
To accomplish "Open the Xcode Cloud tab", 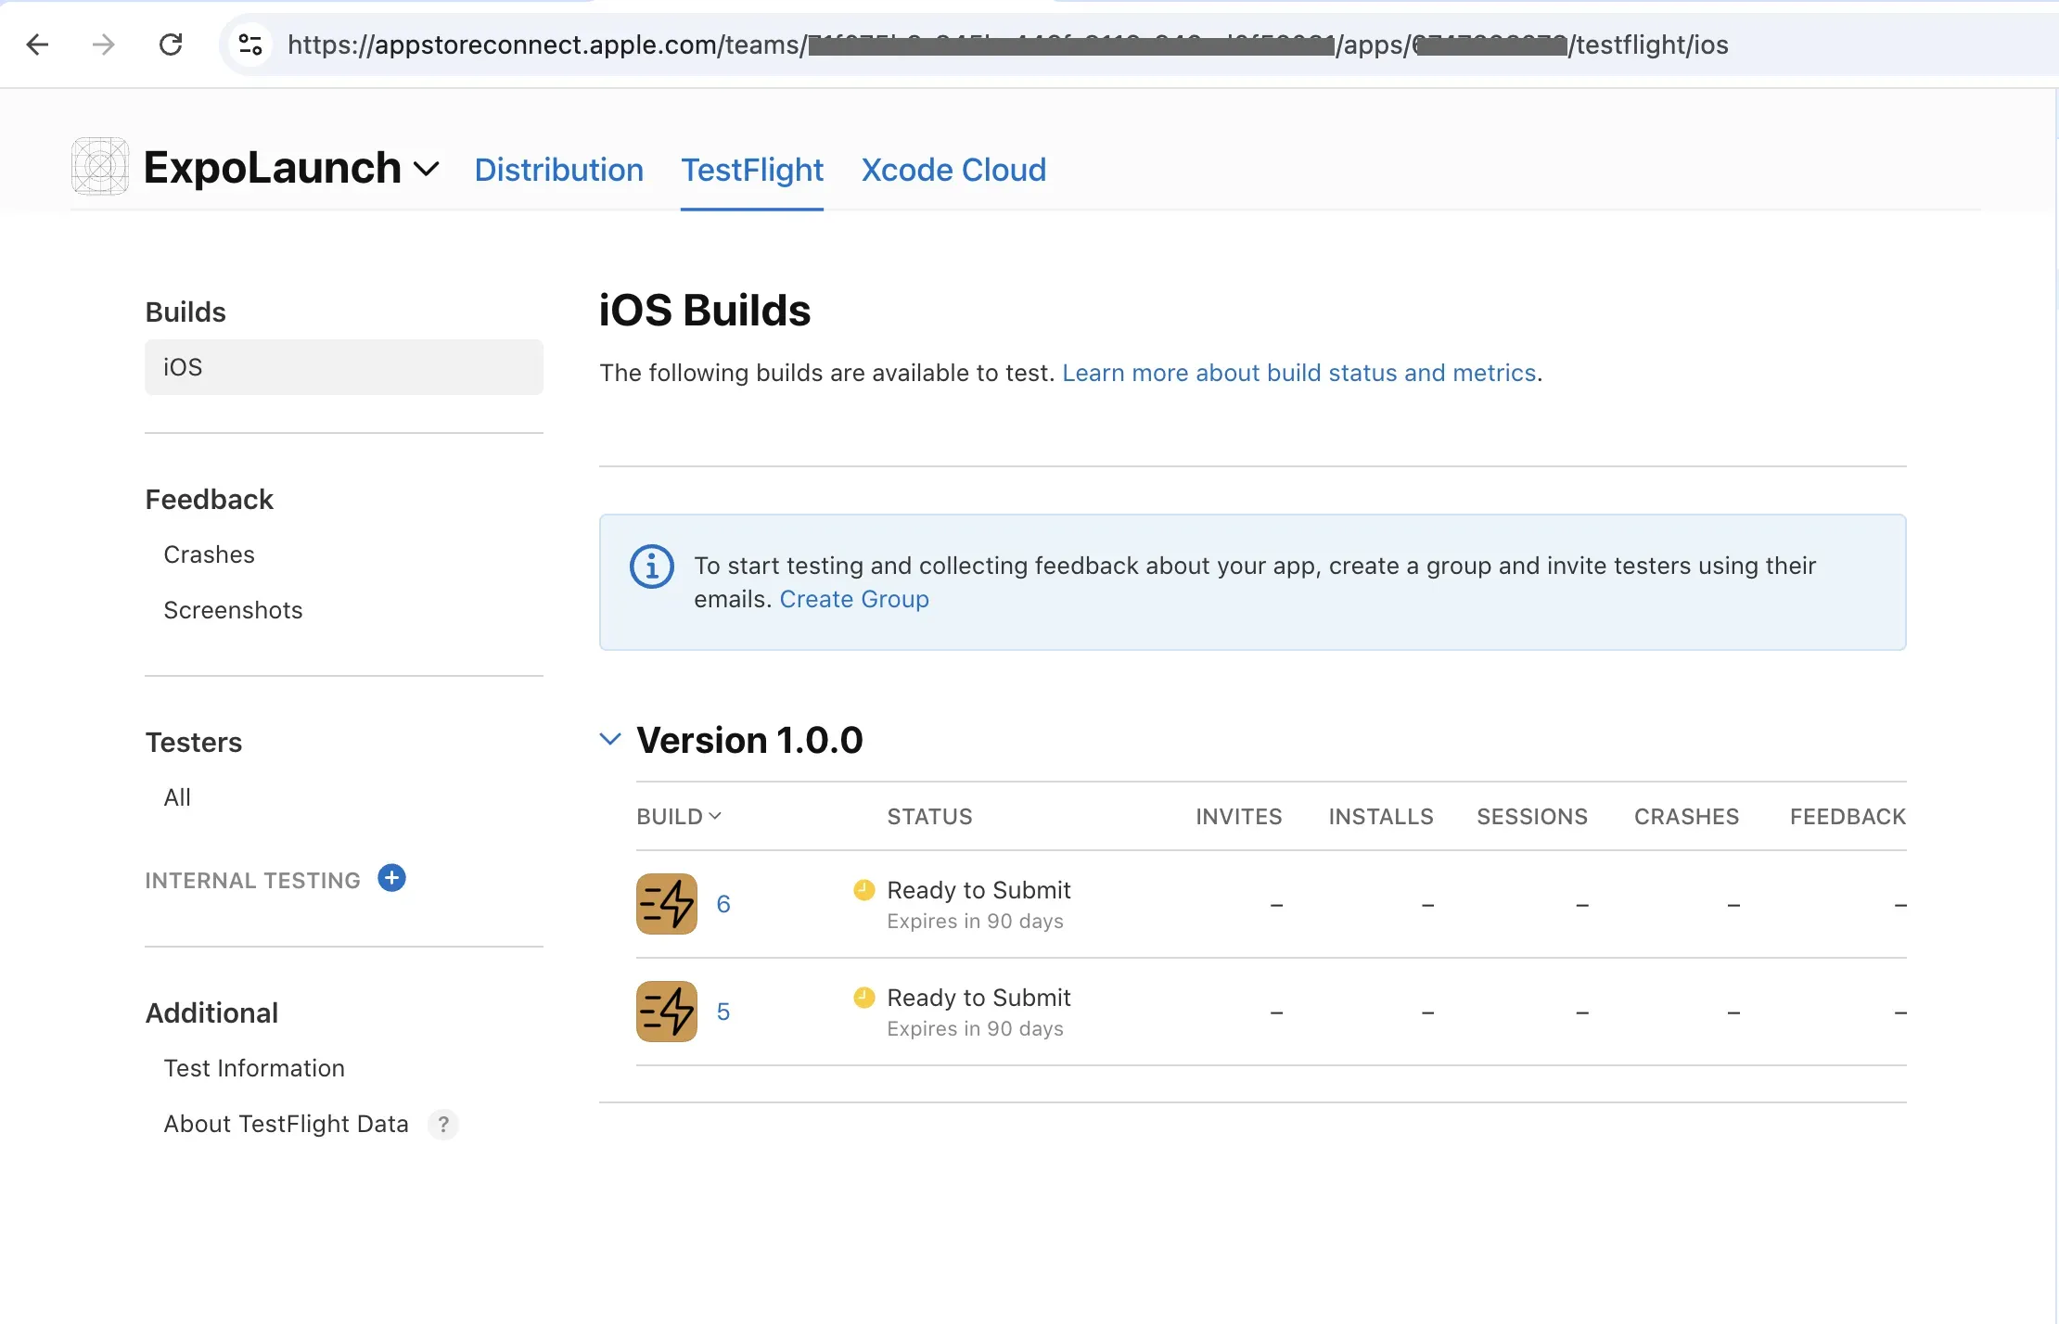I will tap(953, 170).
